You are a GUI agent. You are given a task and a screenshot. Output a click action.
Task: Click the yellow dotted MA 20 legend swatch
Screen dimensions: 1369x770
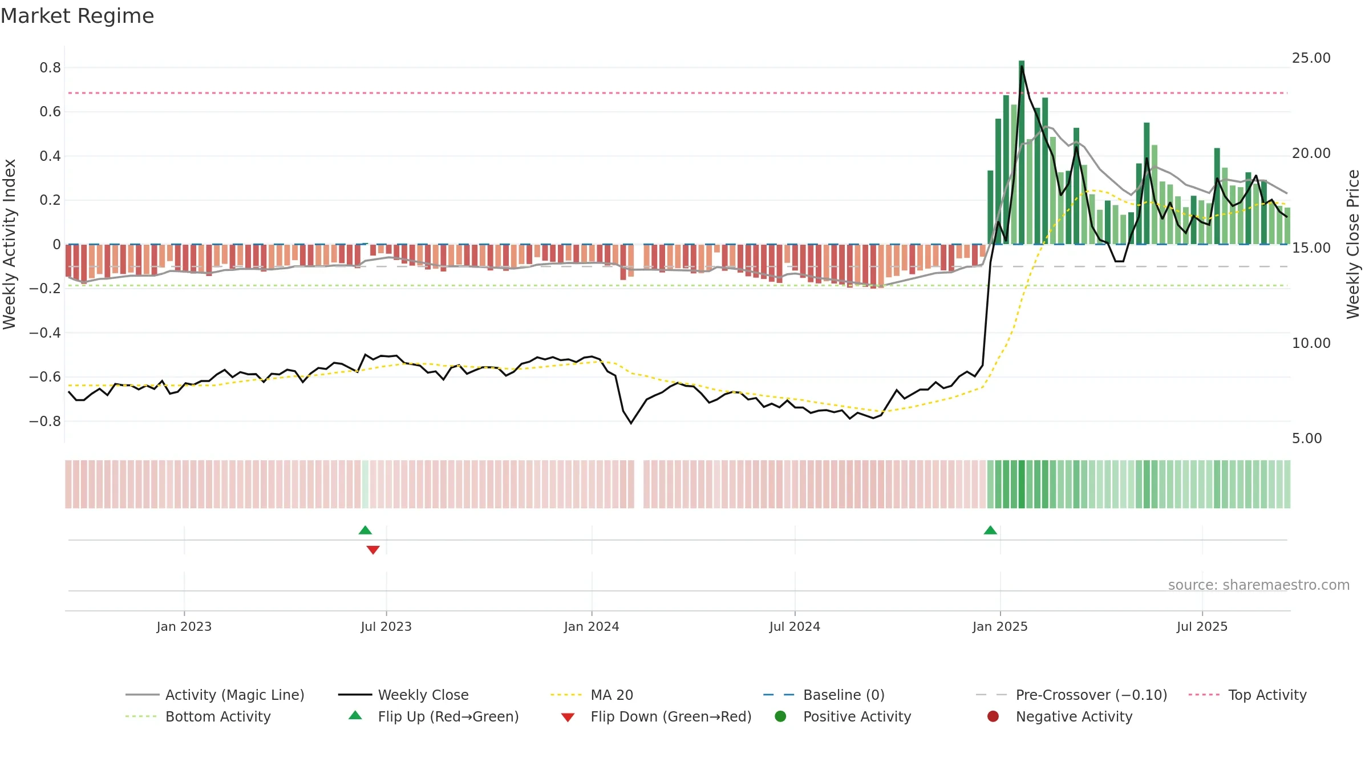[x=566, y=695]
